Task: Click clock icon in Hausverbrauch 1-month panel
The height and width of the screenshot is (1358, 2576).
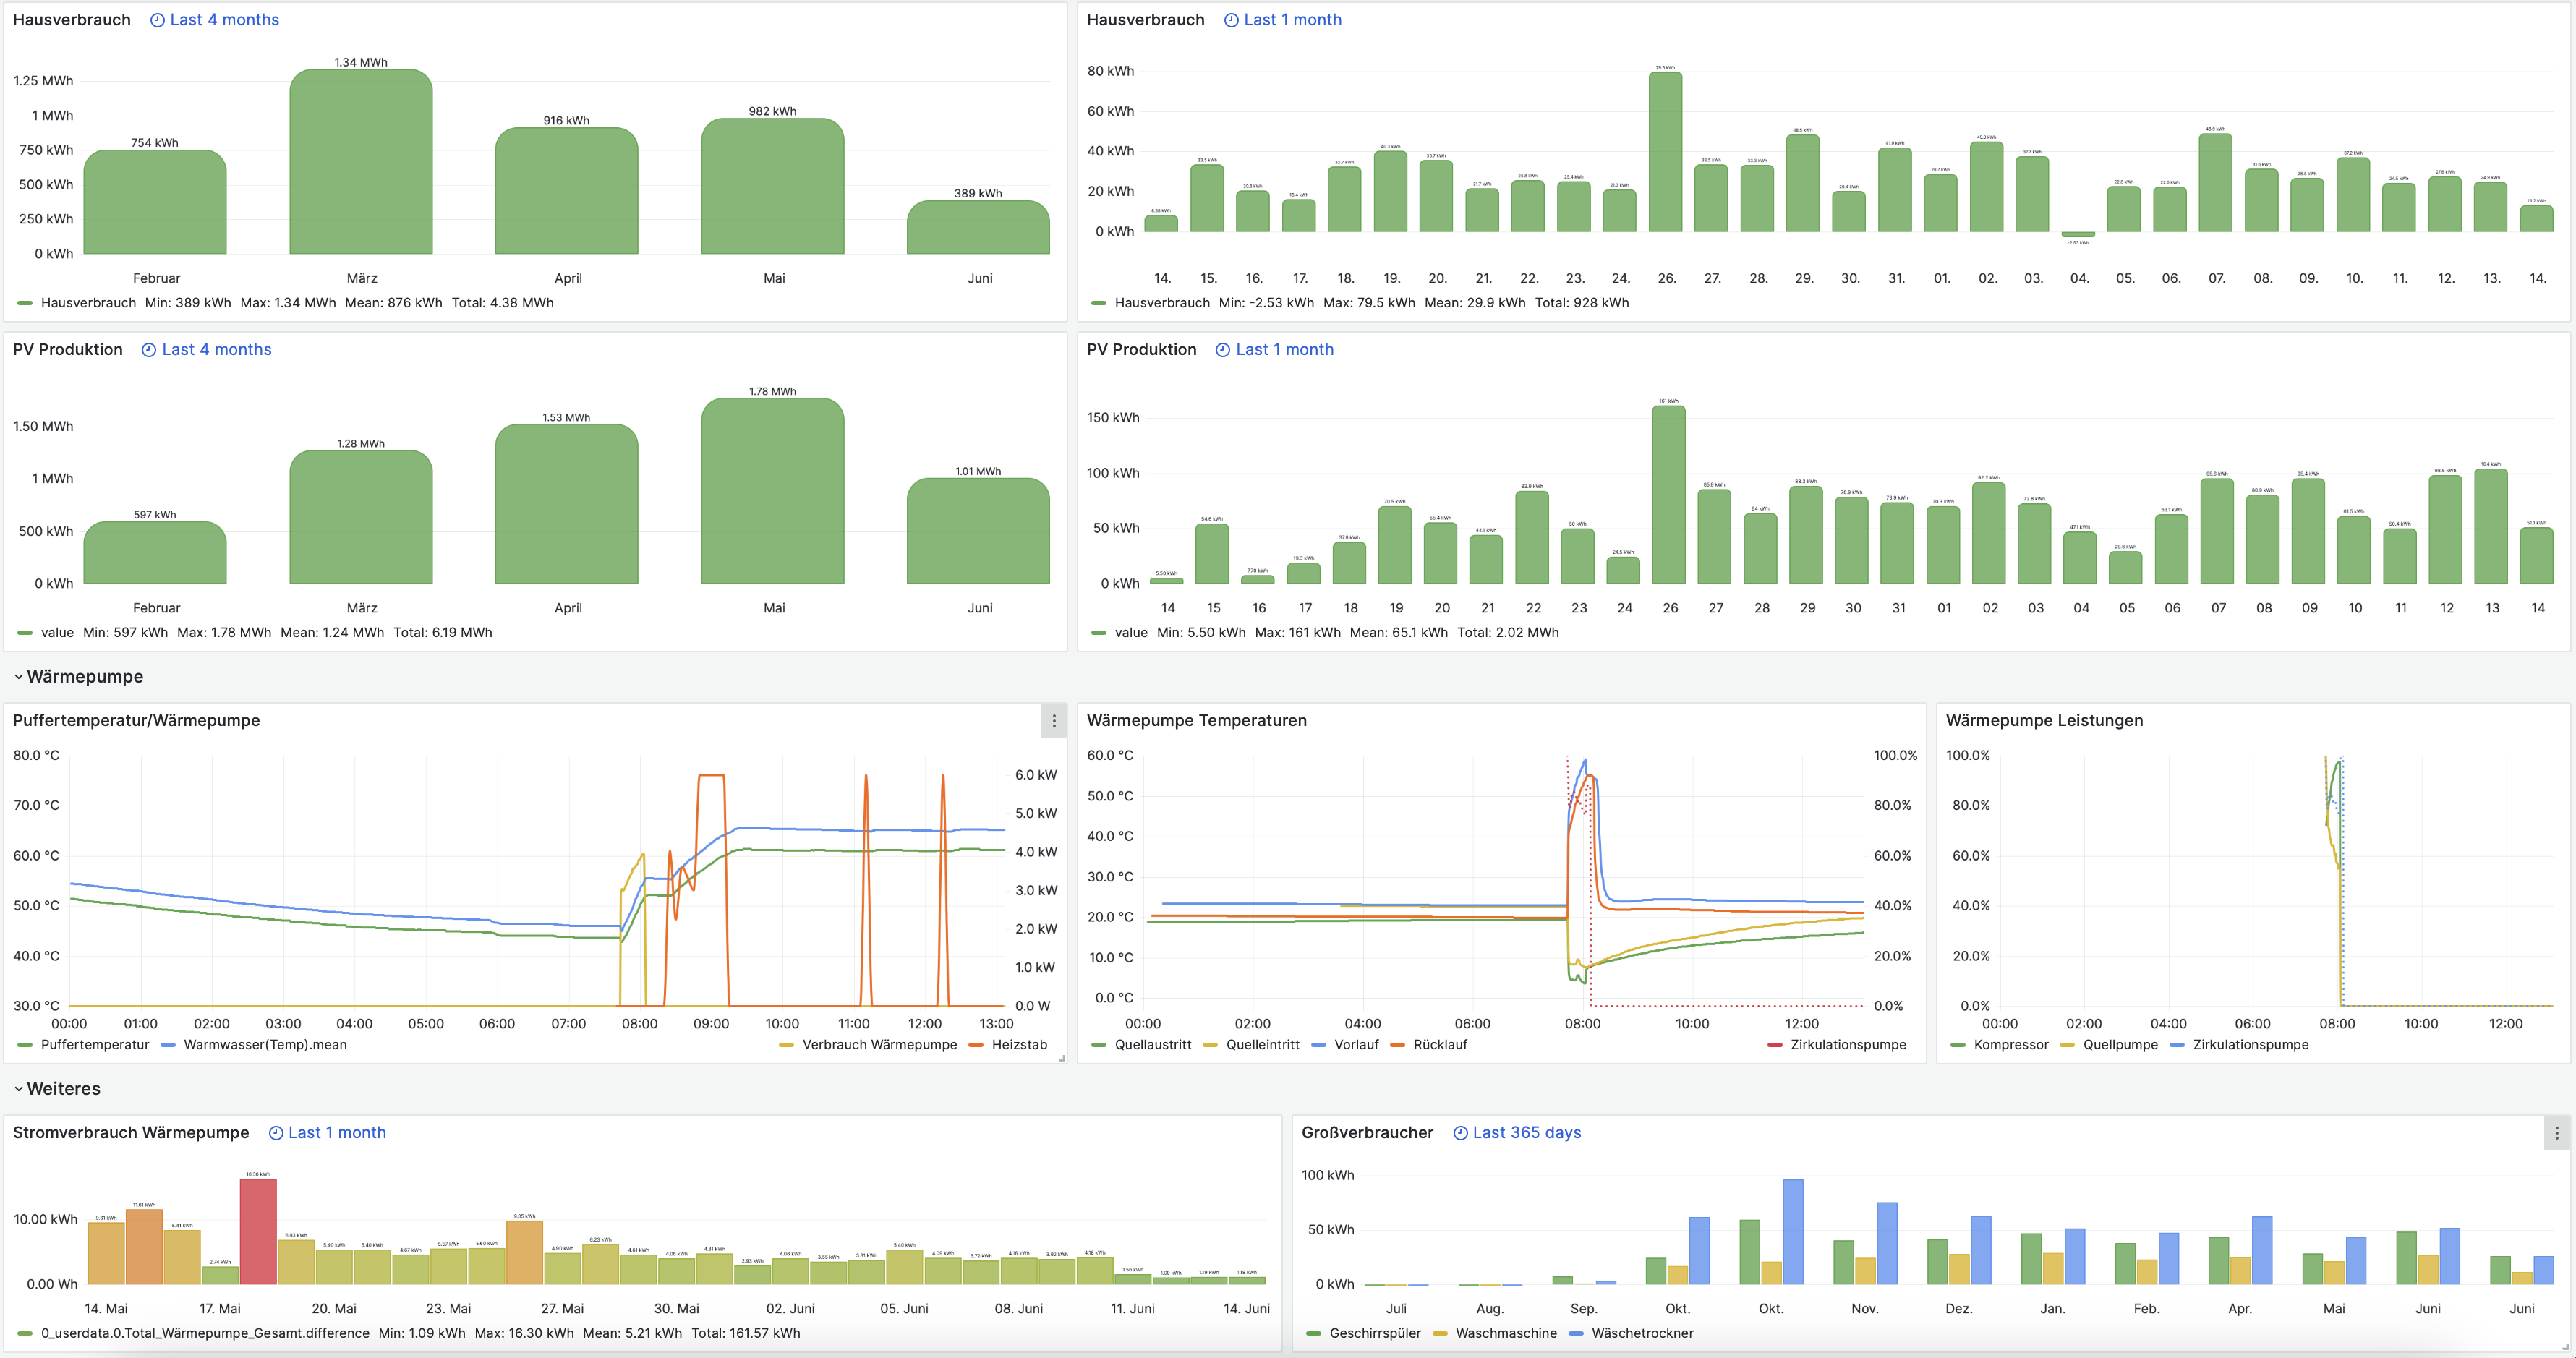Action: click(x=1231, y=20)
